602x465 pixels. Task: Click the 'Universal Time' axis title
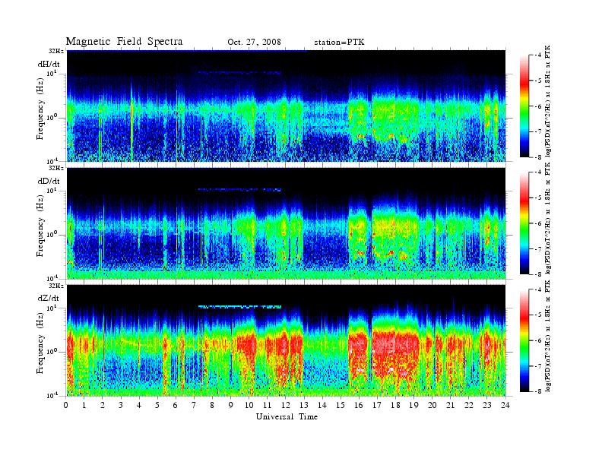[287, 416]
